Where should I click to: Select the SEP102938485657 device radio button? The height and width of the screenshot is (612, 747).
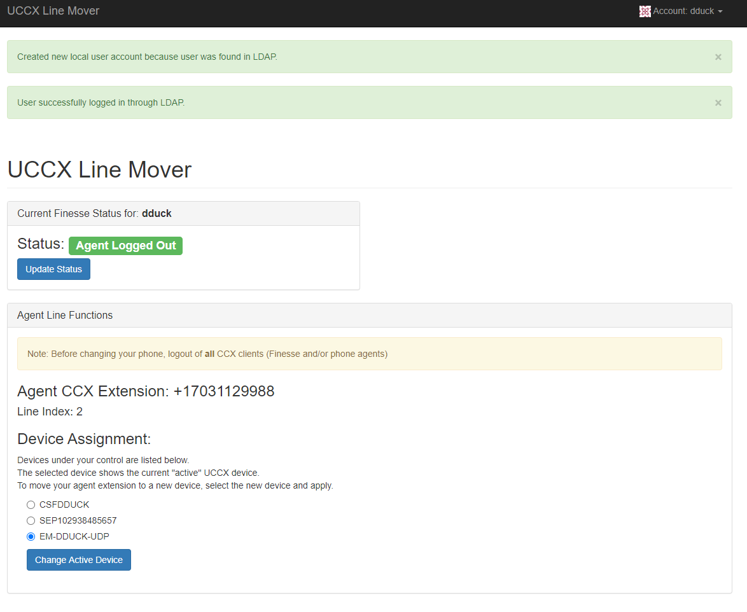31,520
